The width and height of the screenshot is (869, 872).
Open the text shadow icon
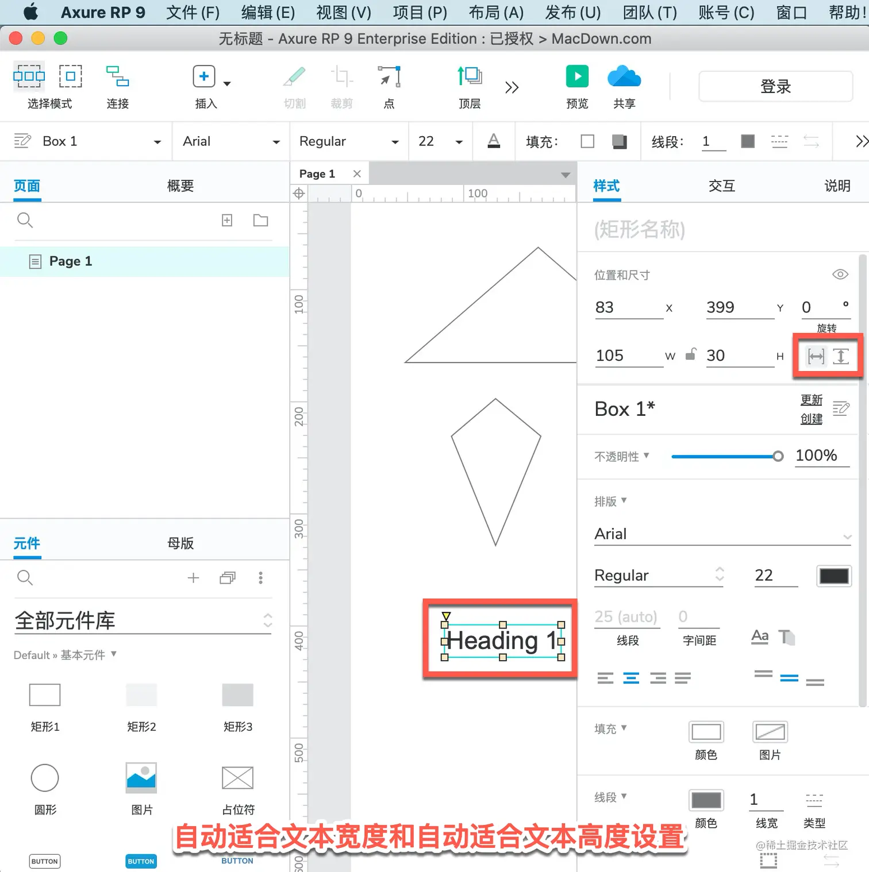point(786,636)
